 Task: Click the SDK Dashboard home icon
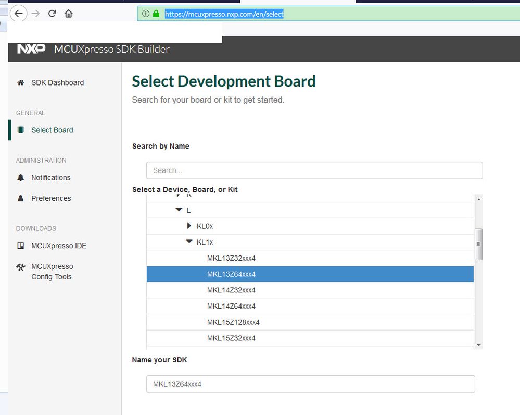click(x=21, y=82)
